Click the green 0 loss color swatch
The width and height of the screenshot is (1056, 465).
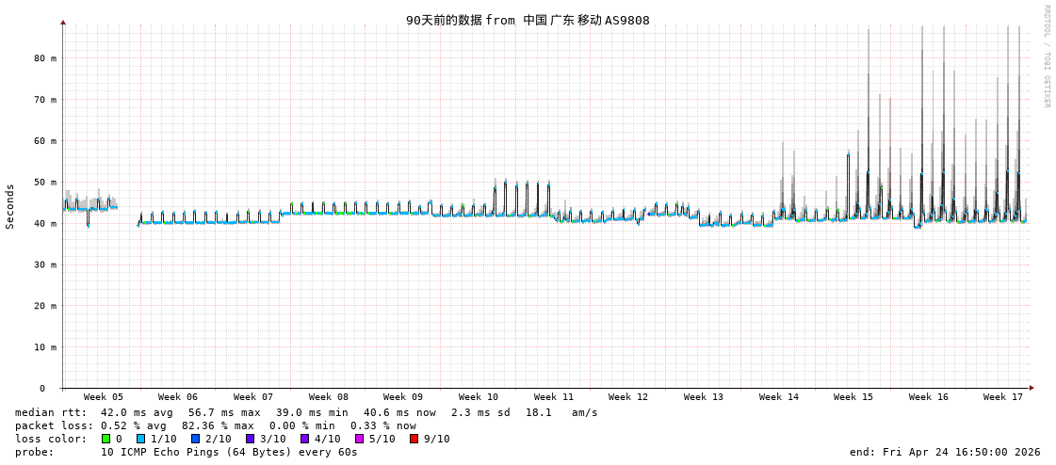pos(106,439)
